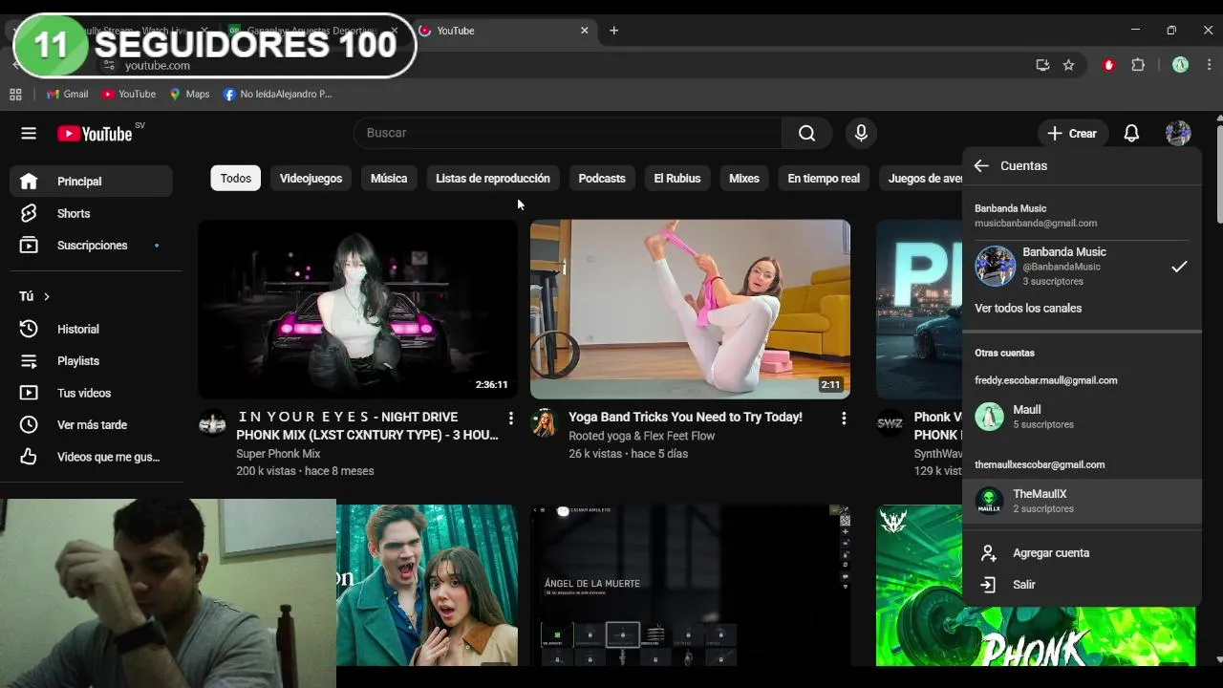Click Agregar cuenta
The width and height of the screenshot is (1223, 688).
pyautogui.click(x=1082, y=553)
